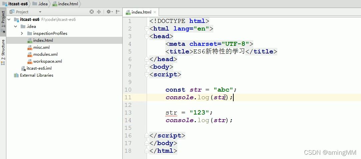Click the misc.xml file icon
Screen dimensions: 361x159
coord(29,48)
